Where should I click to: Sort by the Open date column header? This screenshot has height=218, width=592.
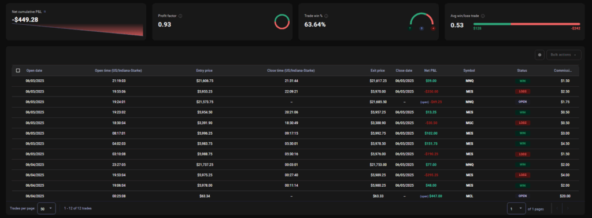tap(34, 71)
